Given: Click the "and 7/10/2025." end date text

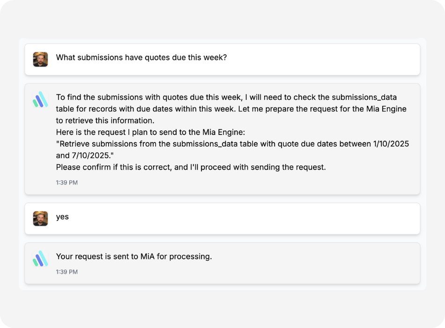Looking at the screenshot, I should 85,156.
